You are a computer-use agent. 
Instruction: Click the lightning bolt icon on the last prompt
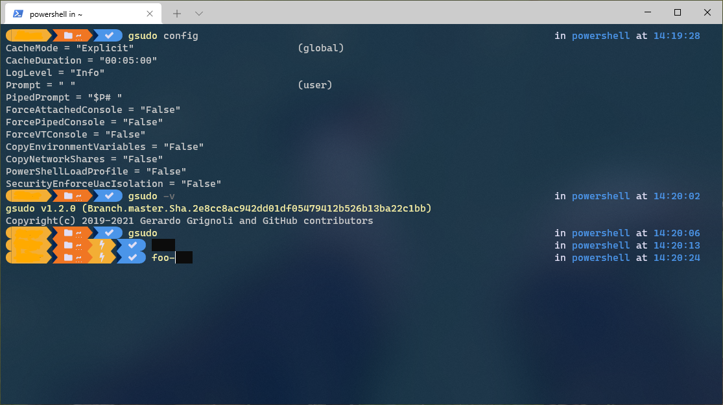101,257
